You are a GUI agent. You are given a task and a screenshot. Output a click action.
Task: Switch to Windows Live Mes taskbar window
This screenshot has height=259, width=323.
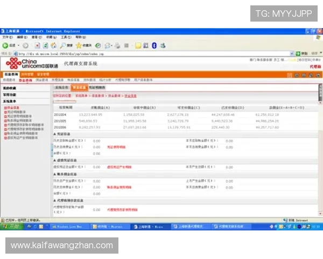click(70, 227)
